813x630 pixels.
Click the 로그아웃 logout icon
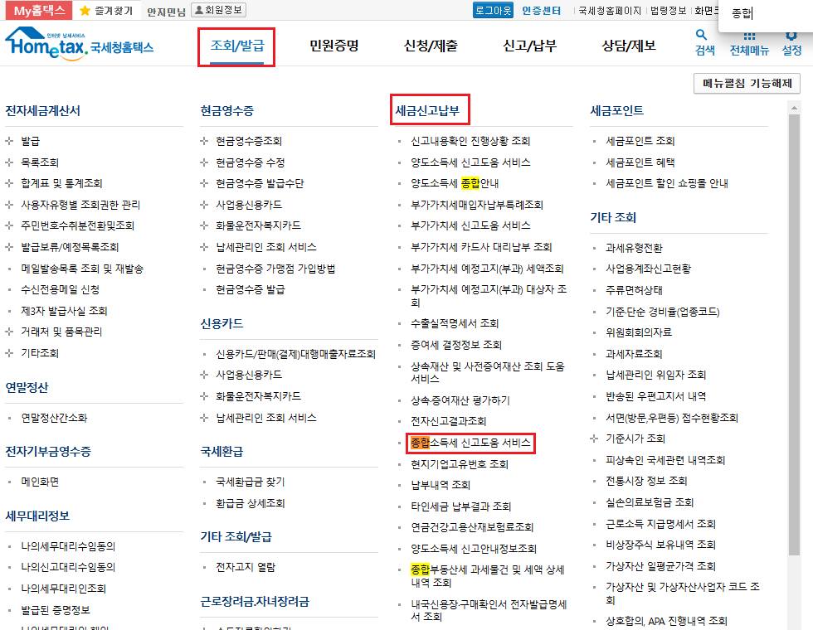tap(492, 11)
